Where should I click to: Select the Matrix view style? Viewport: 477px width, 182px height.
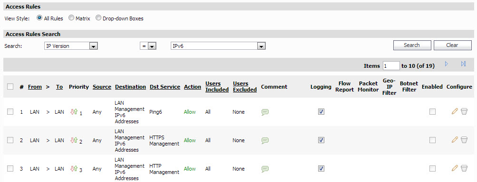[71, 18]
